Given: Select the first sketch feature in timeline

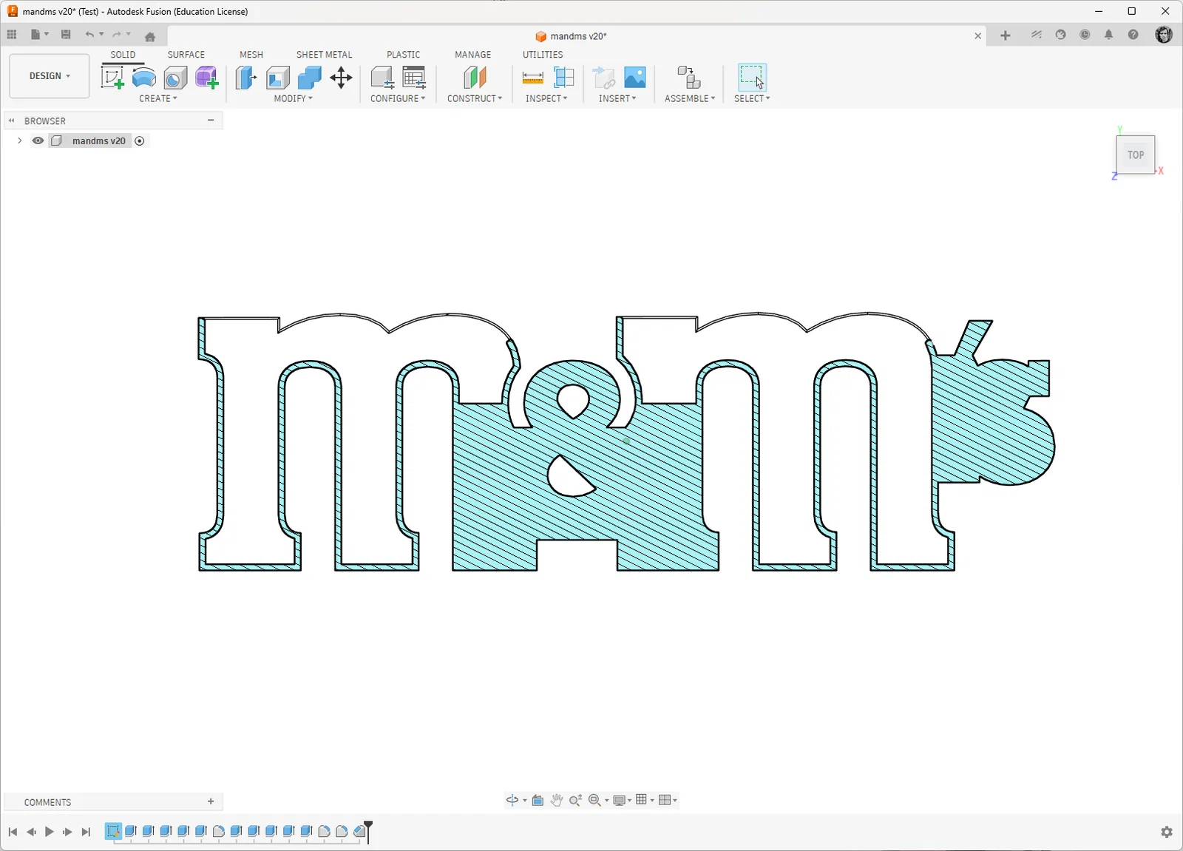Looking at the screenshot, I should click(113, 831).
